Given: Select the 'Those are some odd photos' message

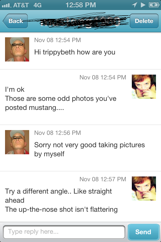Looking at the screenshot, I should (x=61, y=99).
